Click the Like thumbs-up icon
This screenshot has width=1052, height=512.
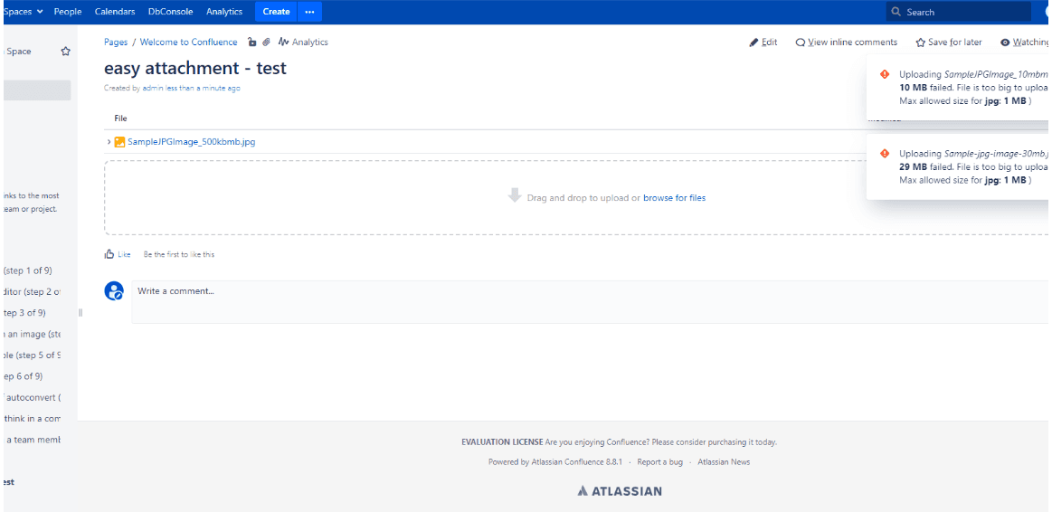109,254
